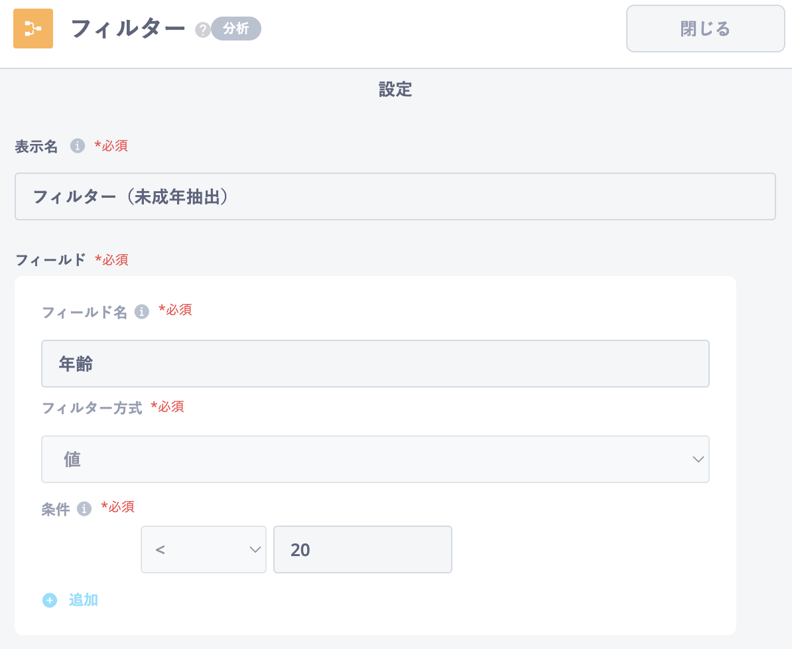The image size is (792, 649).
Task: Click the フィルター title text
Action: pos(127,29)
